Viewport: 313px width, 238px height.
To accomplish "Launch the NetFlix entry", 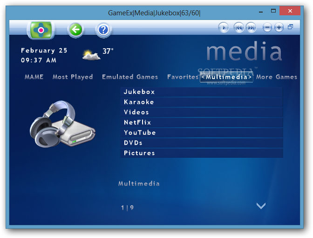I will (202, 122).
